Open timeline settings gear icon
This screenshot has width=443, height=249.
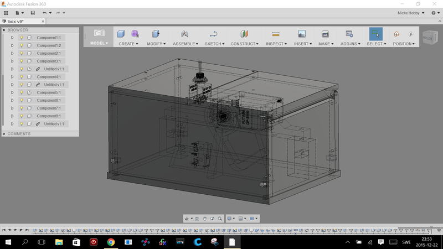click(x=439, y=230)
